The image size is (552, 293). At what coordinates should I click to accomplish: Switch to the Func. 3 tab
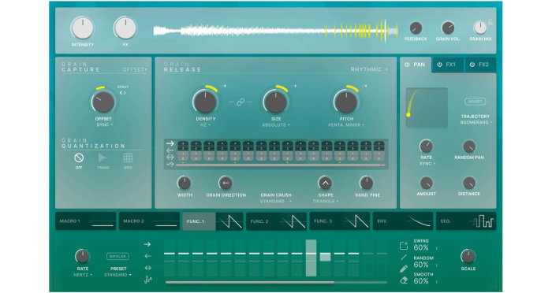(340, 221)
